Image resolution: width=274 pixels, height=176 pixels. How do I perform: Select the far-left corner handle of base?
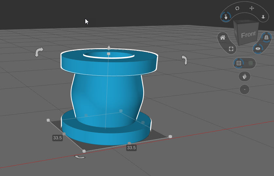coord(48,120)
